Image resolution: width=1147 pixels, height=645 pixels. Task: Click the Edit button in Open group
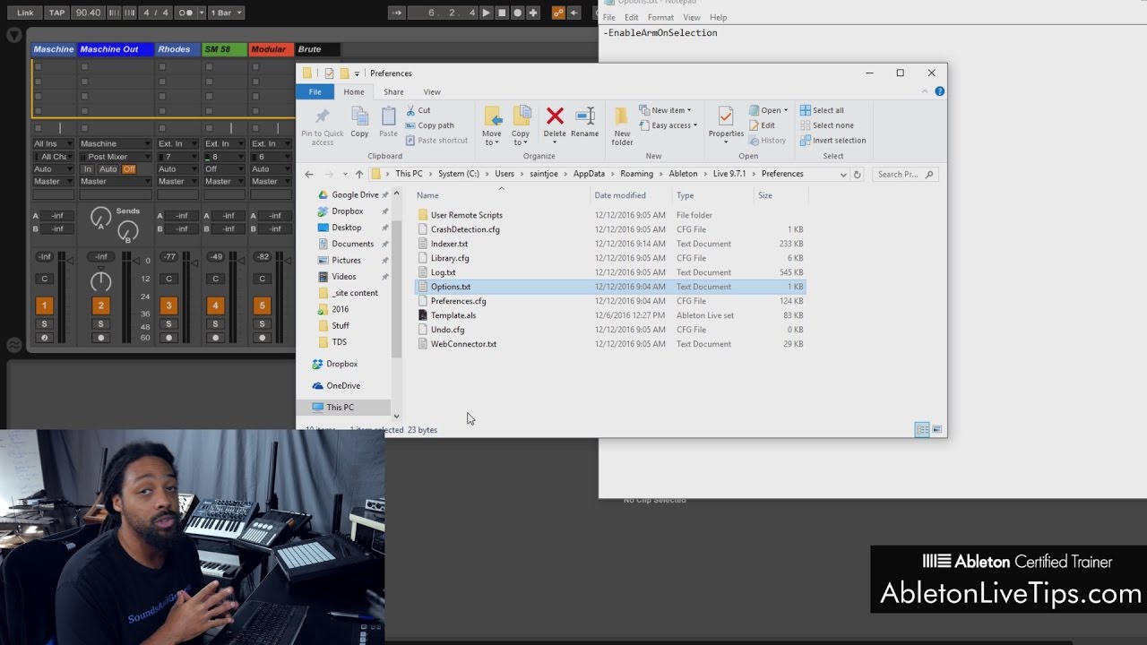click(x=762, y=125)
